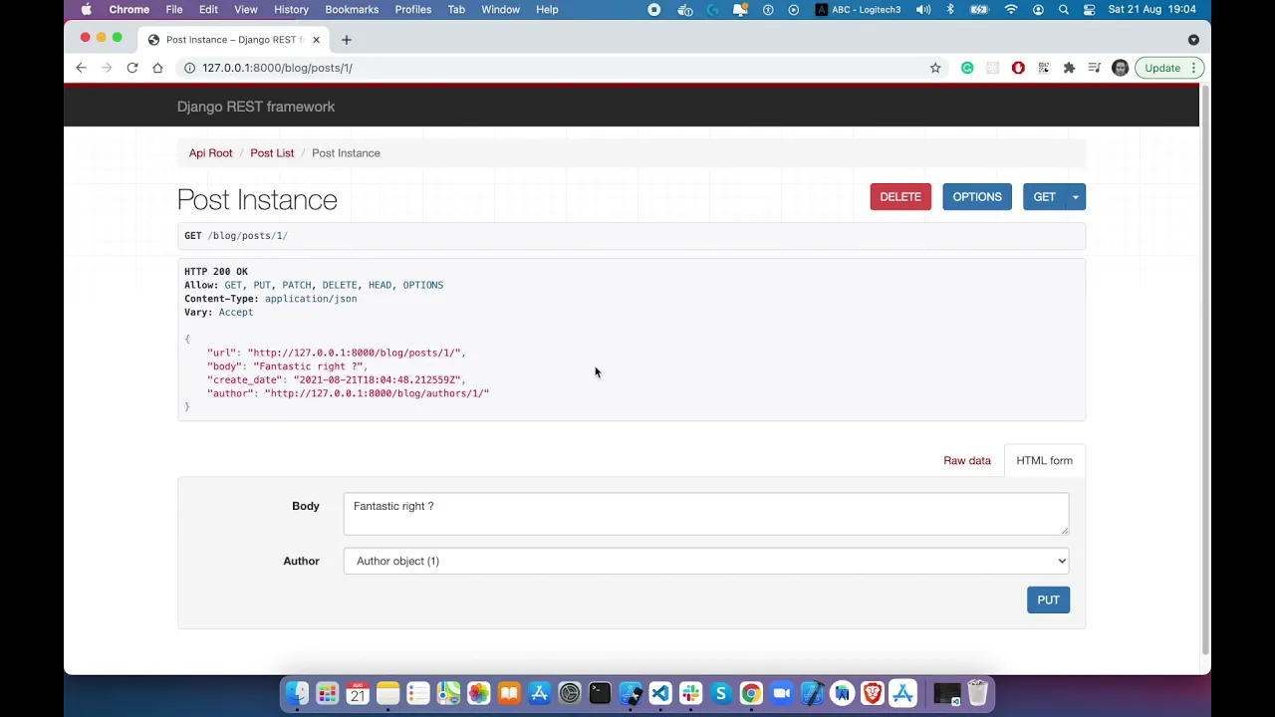Click the page vertical scrollbar
The width and height of the screenshot is (1275, 717).
[x=1205, y=368]
